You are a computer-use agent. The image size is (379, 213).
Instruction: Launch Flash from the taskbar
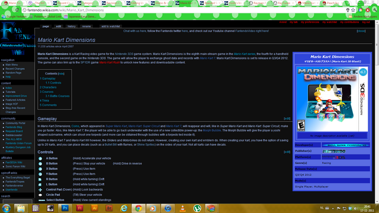tap(79, 208)
